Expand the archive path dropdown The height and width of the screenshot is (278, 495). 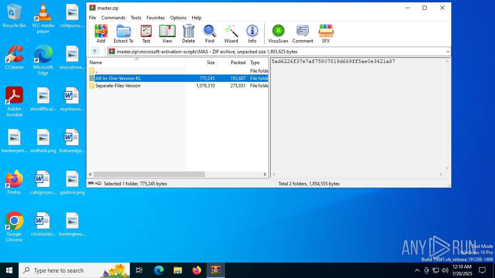pyautogui.click(x=447, y=51)
